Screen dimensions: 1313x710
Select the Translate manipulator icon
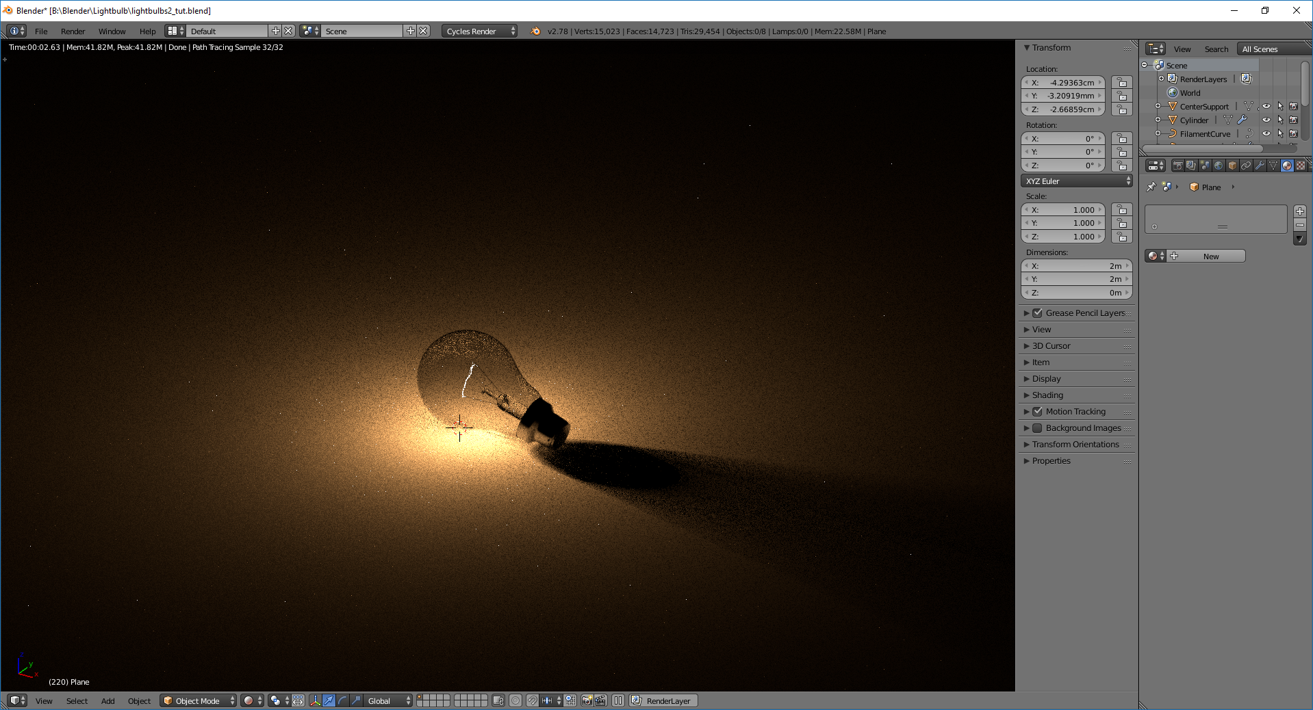tap(329, 700)
